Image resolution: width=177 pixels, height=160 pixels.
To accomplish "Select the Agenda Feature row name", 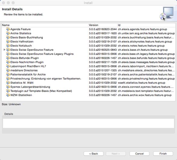I will point(21,29).
